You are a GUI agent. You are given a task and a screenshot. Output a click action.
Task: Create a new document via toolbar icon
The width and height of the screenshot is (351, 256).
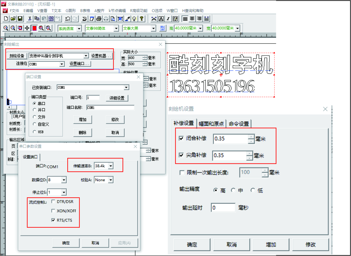point(6,19)
